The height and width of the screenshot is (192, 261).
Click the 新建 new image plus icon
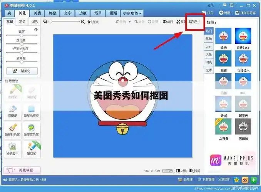(x=224, y=13)
